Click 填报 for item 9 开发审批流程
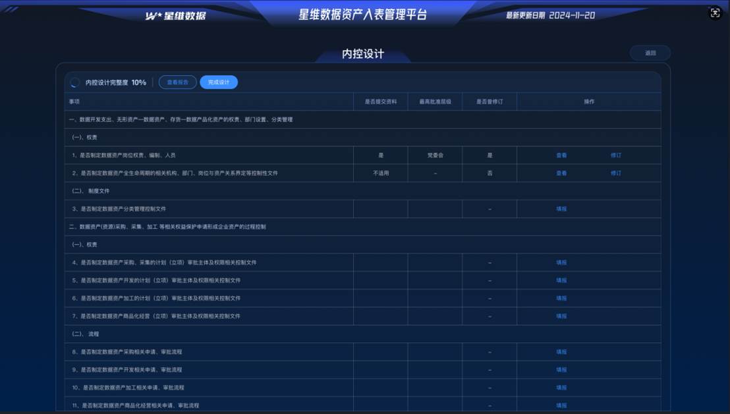Viewport: 730px width, 414px height. coord(561,370)
